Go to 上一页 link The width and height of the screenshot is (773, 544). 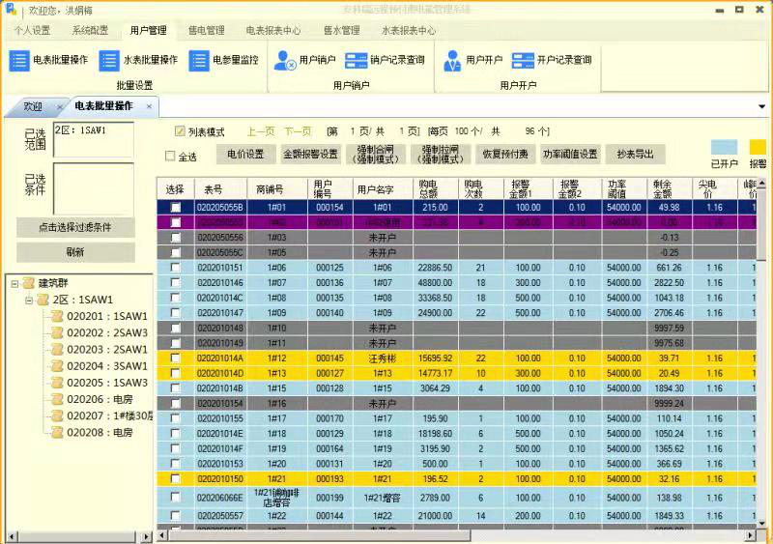click(261, 131)
